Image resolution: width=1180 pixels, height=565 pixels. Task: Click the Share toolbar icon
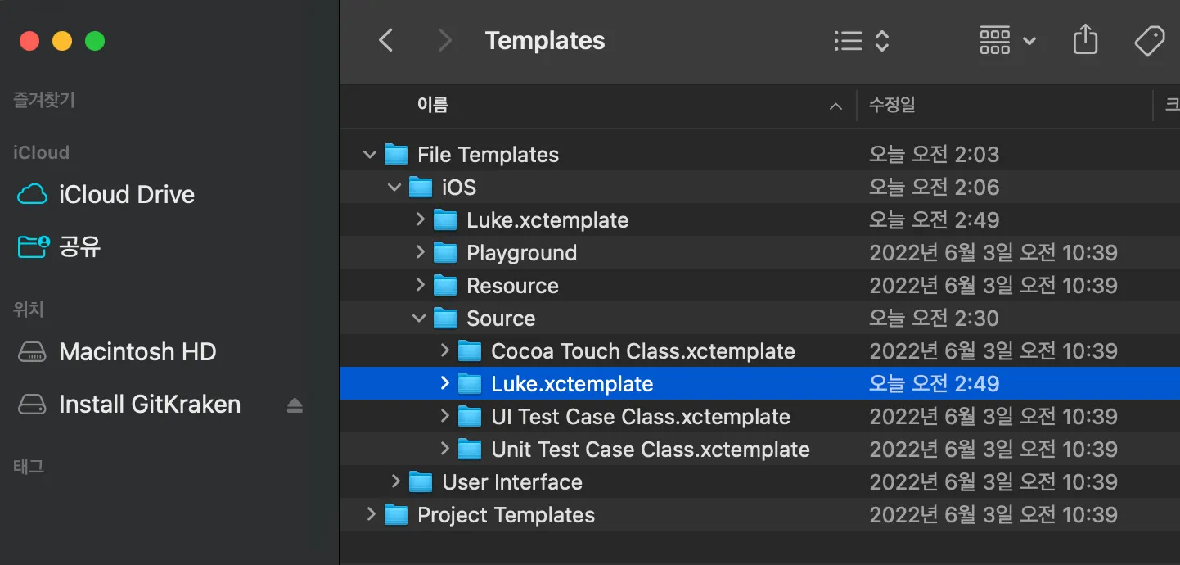(1085, 40)
